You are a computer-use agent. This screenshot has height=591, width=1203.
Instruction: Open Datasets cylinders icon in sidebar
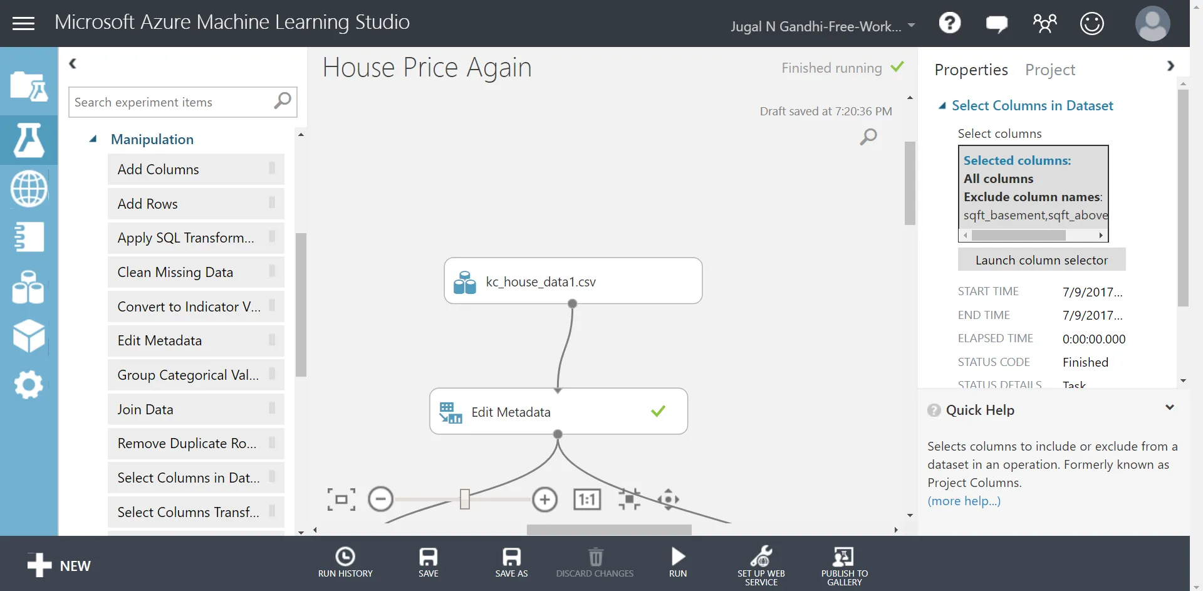(29, 287)
